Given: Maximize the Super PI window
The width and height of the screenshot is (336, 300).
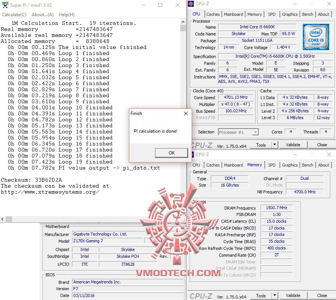Looking at the screenshot, I should point(160,5).
